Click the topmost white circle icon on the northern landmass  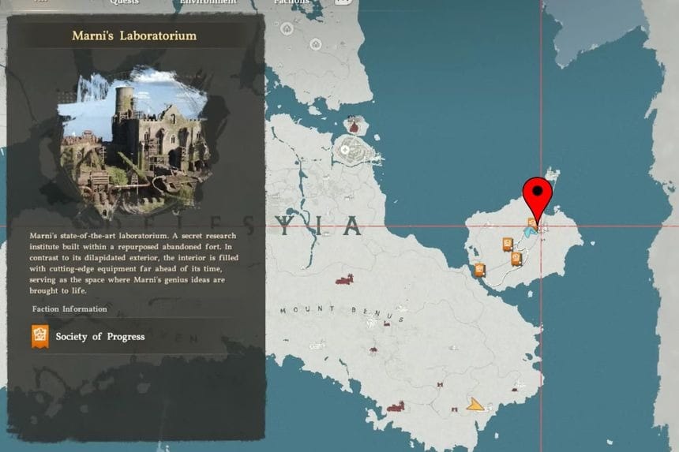pos(287,29)
